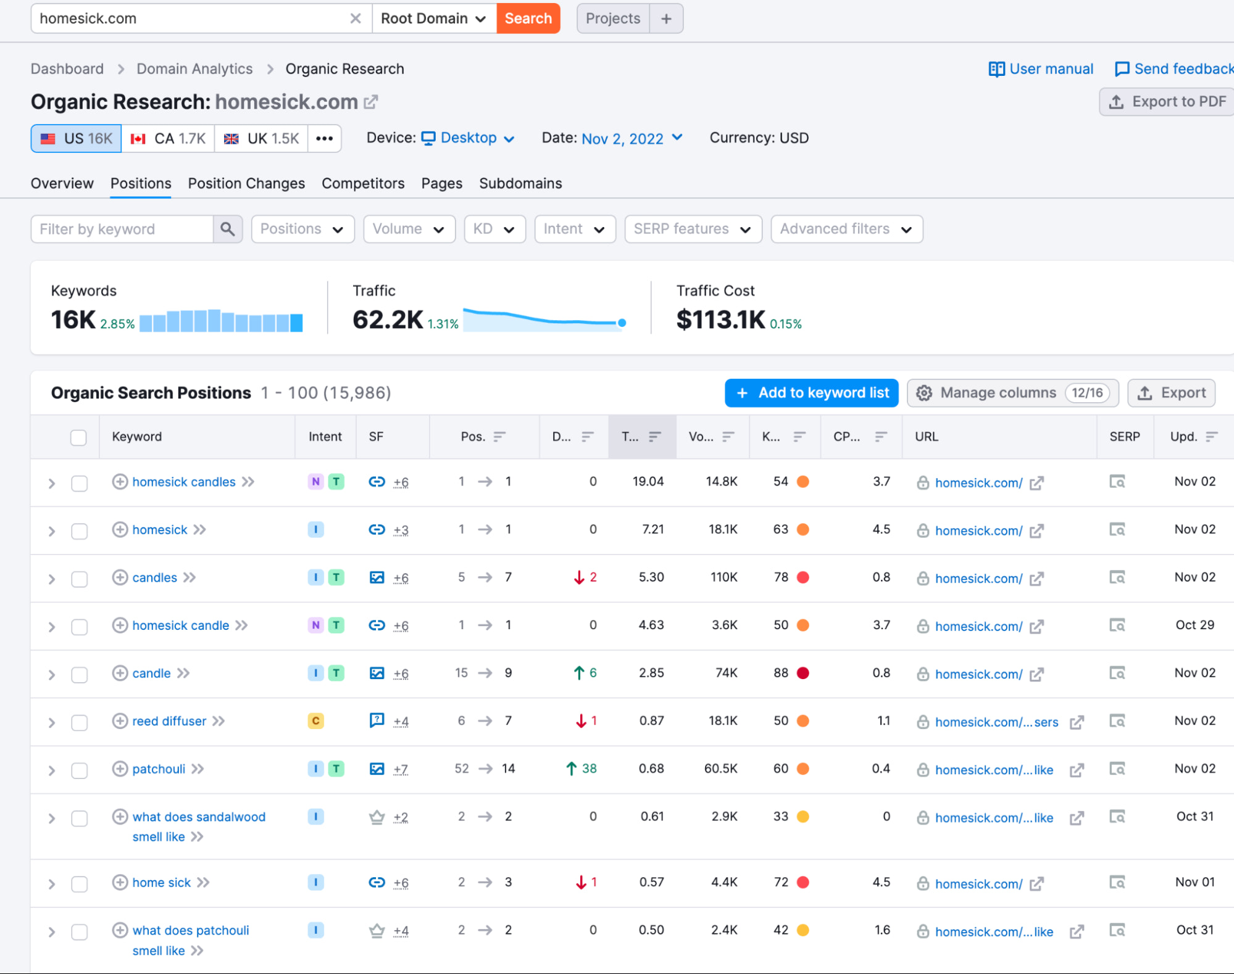The width and height of the screenshot is (1234, 974).
Task: Click the Add to keyword list button
Action: 811,393
